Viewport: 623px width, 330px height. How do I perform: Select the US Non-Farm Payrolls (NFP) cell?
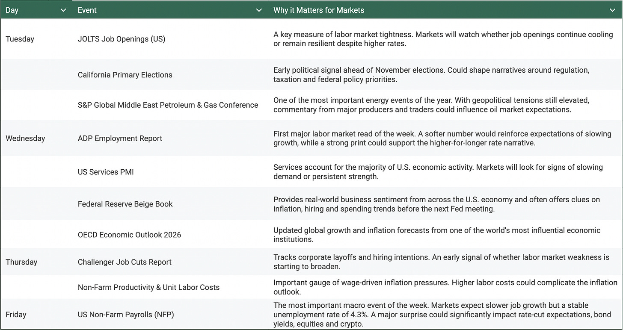click(126, 315)
